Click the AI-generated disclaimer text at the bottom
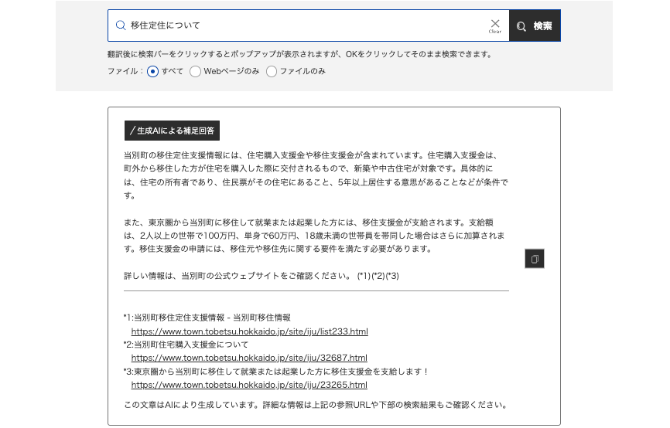Screen dimensions: 670x428 (316, 404)
